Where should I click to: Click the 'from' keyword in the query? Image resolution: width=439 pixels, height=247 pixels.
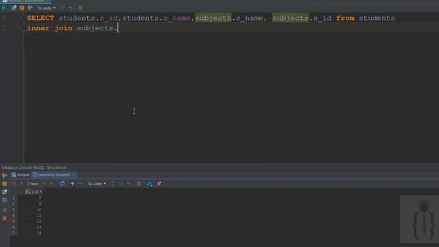point(345,19)
